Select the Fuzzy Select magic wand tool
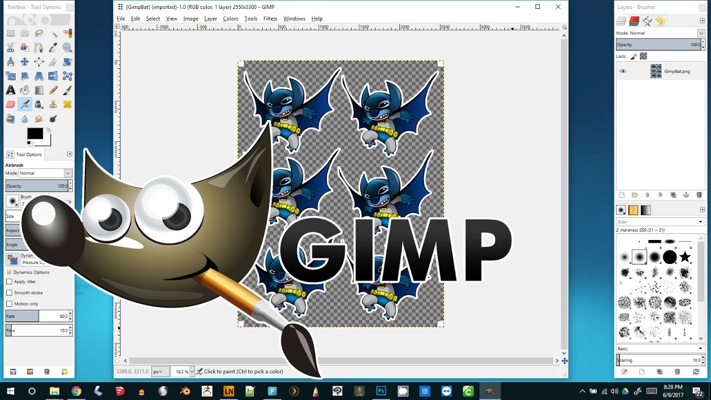711x400 pixels. (x=53, y=33)
